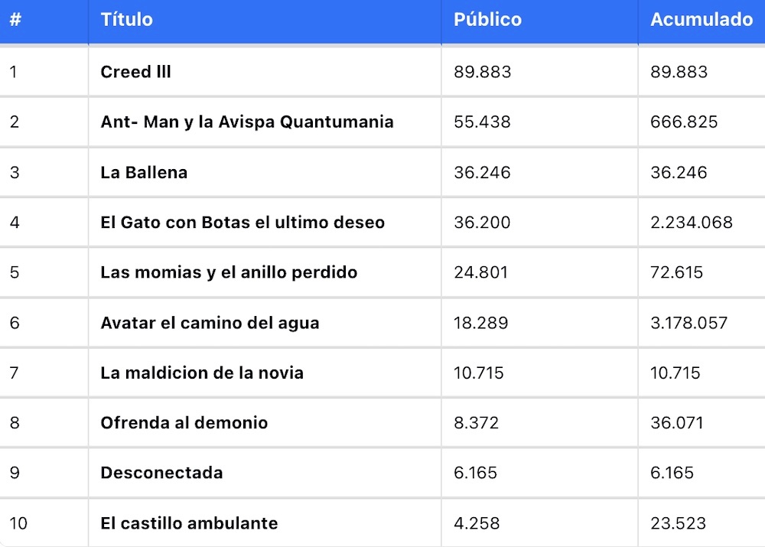This screenshot has height=547, width=765.
Task: Click the Título column header
Action: [126, 20]
